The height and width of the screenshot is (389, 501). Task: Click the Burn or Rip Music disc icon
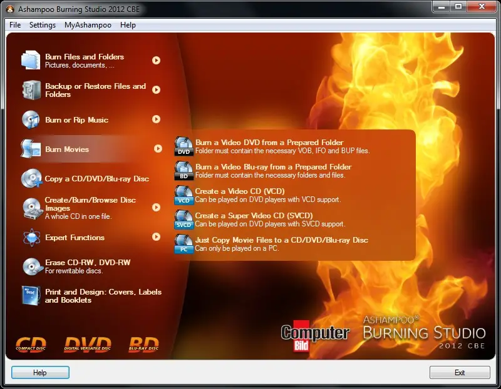(x=31, y=119)
